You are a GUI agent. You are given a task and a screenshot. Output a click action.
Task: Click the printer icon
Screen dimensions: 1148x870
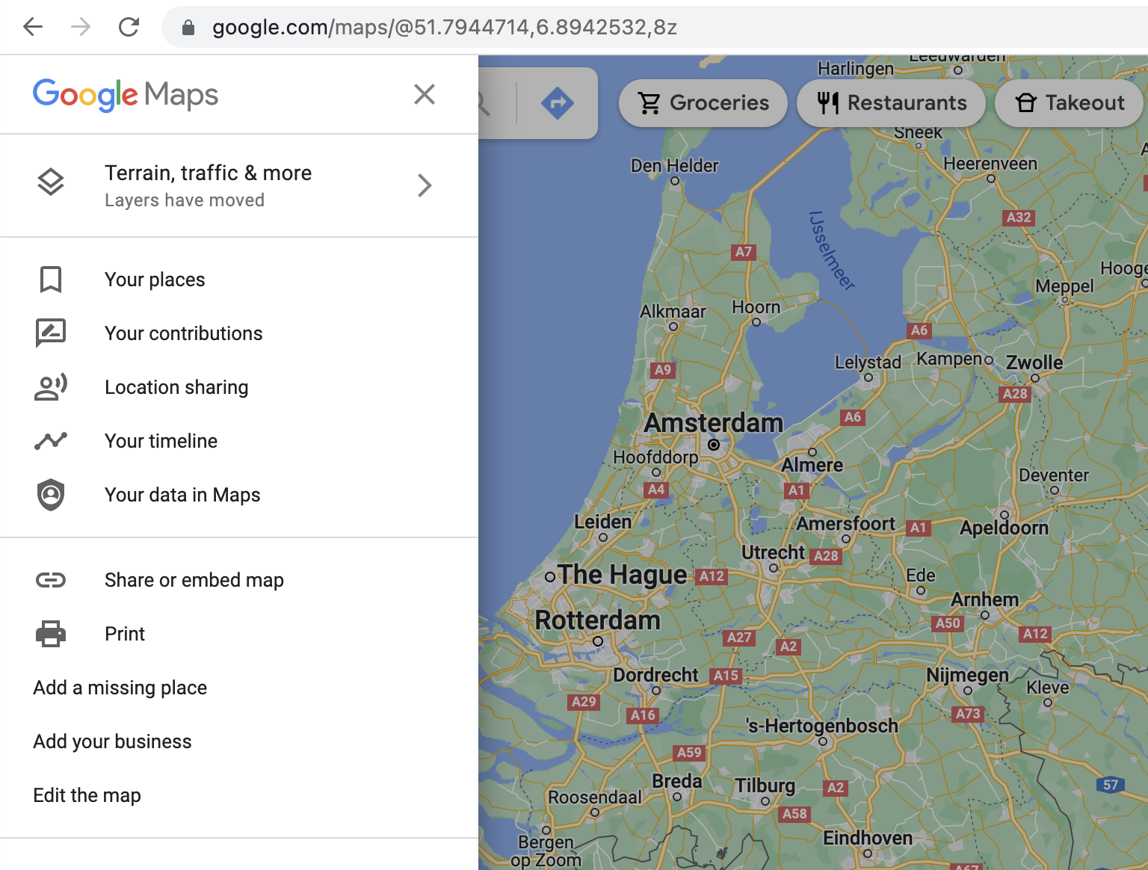(x=51, y=634)
